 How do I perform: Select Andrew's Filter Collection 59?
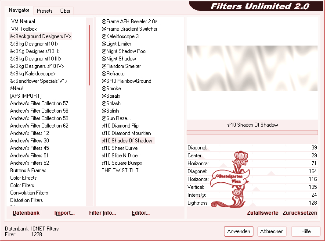pos(39,118)
